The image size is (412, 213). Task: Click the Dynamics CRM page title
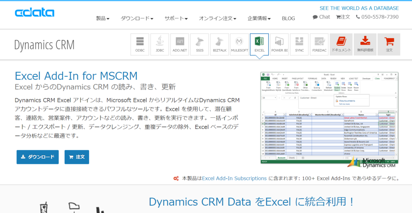44,45
